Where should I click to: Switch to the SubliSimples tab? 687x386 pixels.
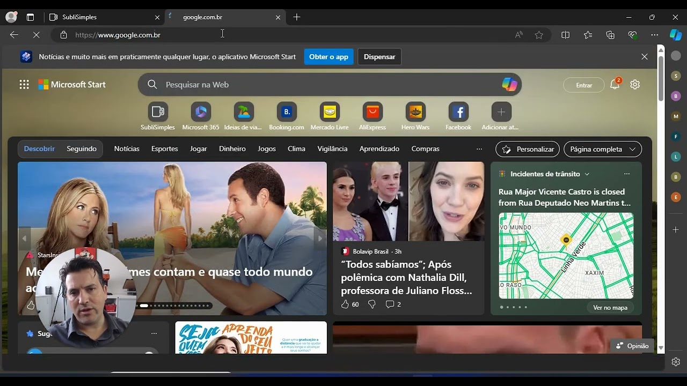104,17
